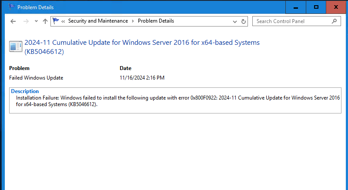348x190 pixels.
Task: Select Problem Details breadcrumb
Action: 156,21
